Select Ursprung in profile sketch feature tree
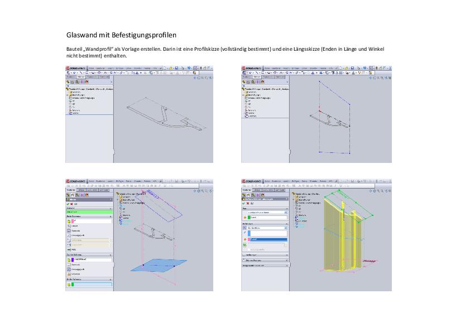Viewport: 470px width, 332px height. pyautogui.click(x=76, y=110)
